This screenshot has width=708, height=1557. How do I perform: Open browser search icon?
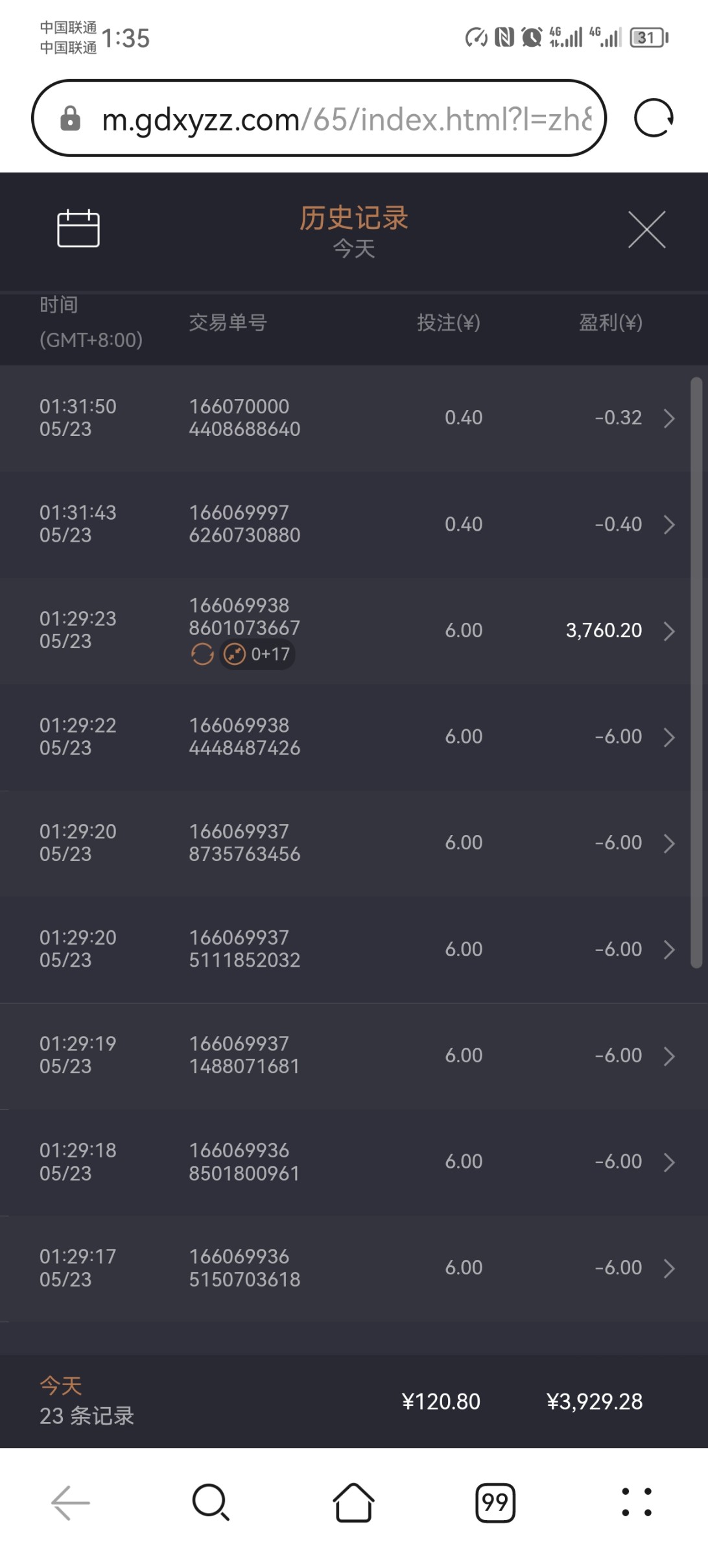[x=211, y=1503]
